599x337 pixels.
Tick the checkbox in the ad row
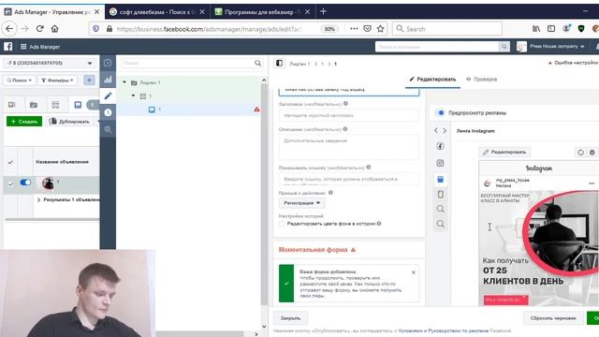point(10,183)
